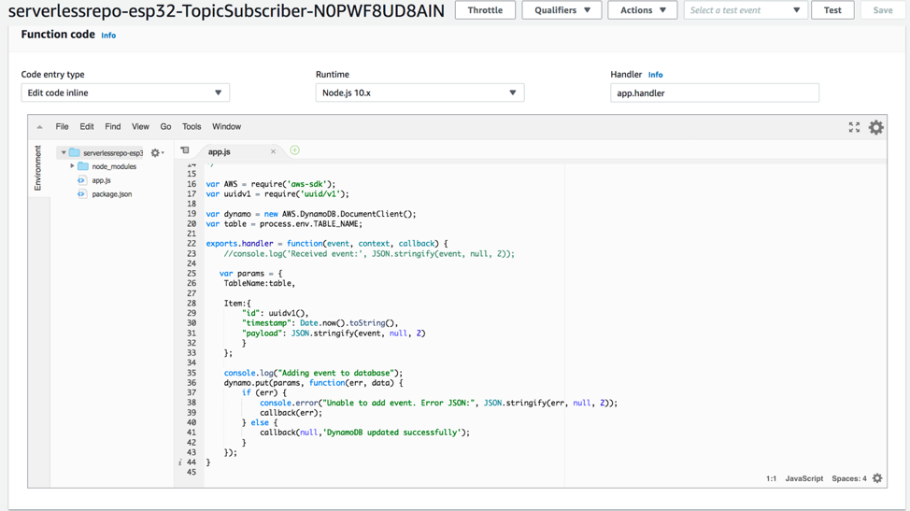Image resolution: width=910 pixels, height=511 pixels.
Task: Click the 1:1 cursor position indicator
Action: click(771, 478)
